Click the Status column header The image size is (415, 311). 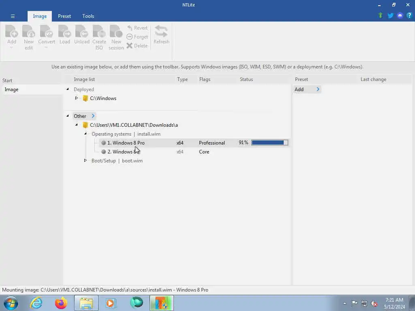(x=246, y=79)
